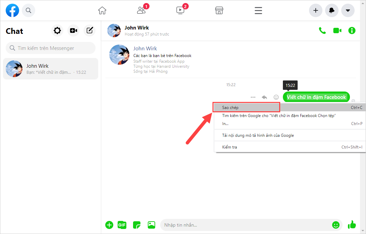Open conversation info panel
Viewport: 366px width, 234px height.
[x=352, y=31]
